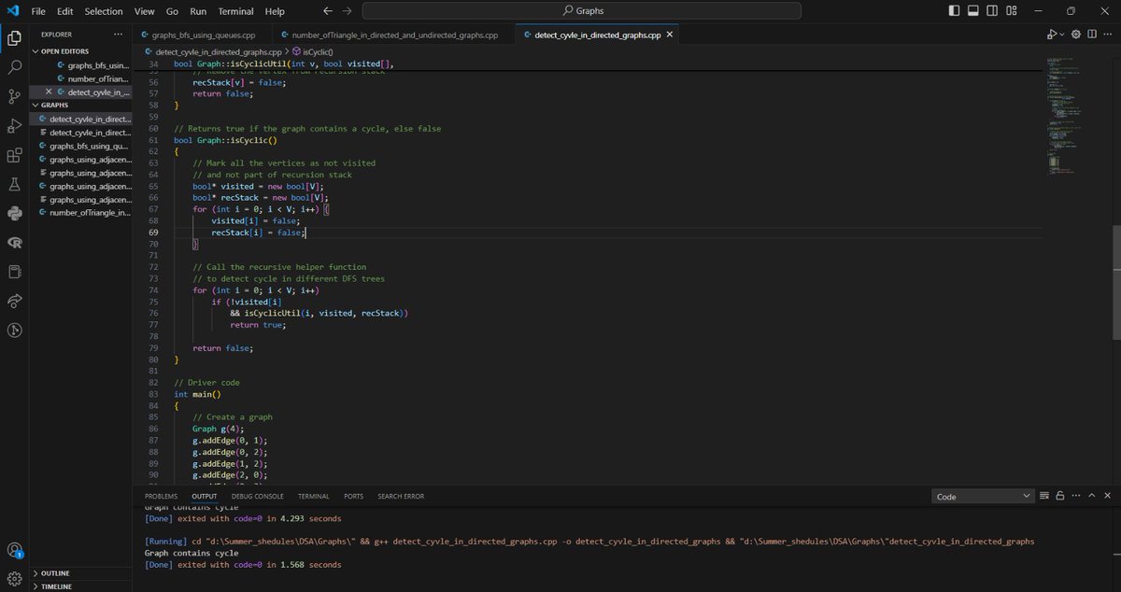This screenshot has width=1121, height=592.
Task: Switch to the Debug Console tab
Action: pos(256,496)
